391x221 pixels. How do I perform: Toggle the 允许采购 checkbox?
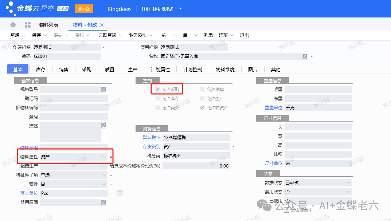(x=157, y=89)
